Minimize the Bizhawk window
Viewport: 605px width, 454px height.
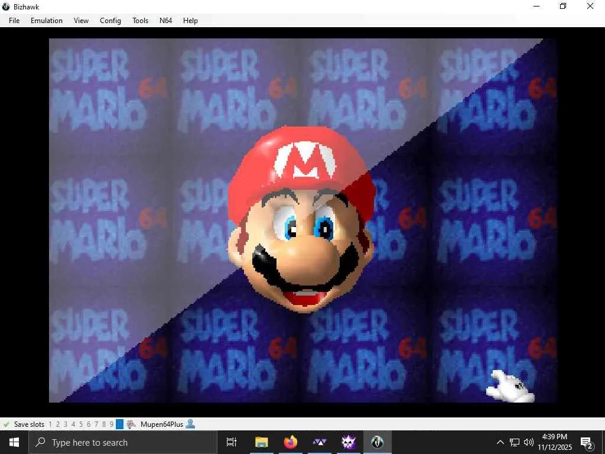point(536,7)
